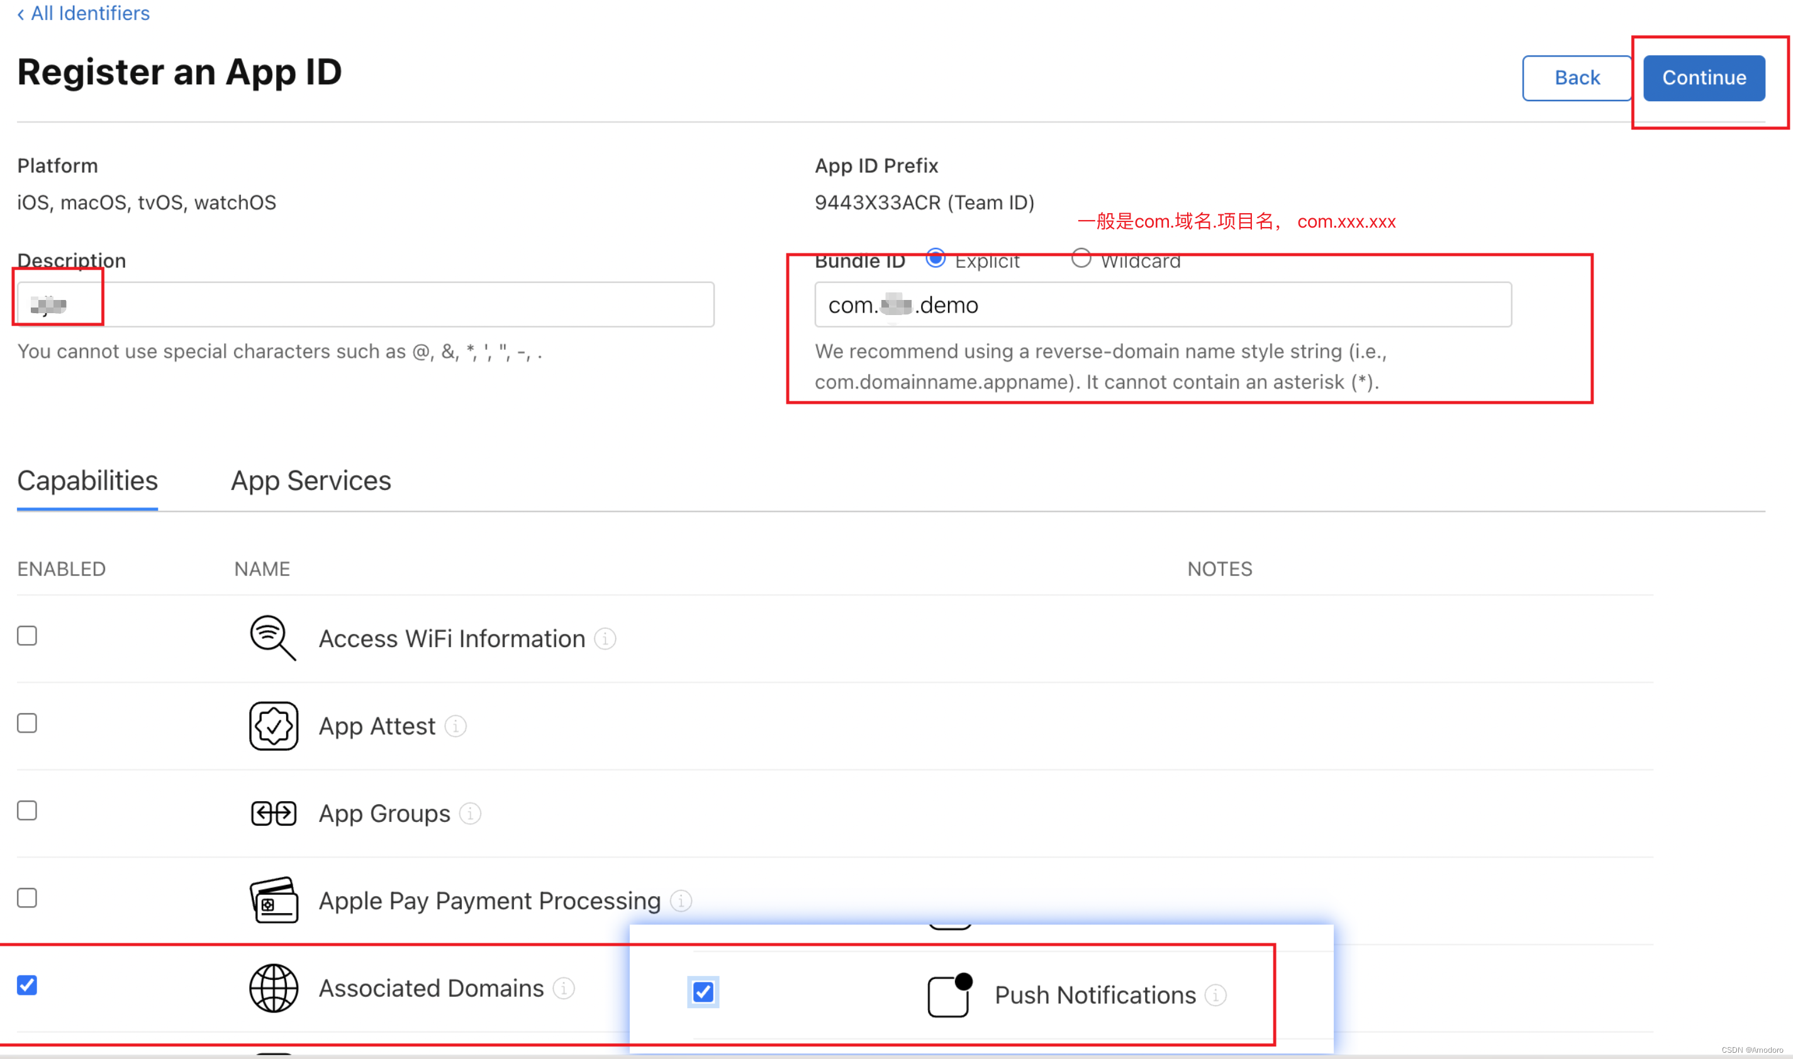Open info for Push Notifications
This screenshot has width=1793, height=1059.
1215,995
